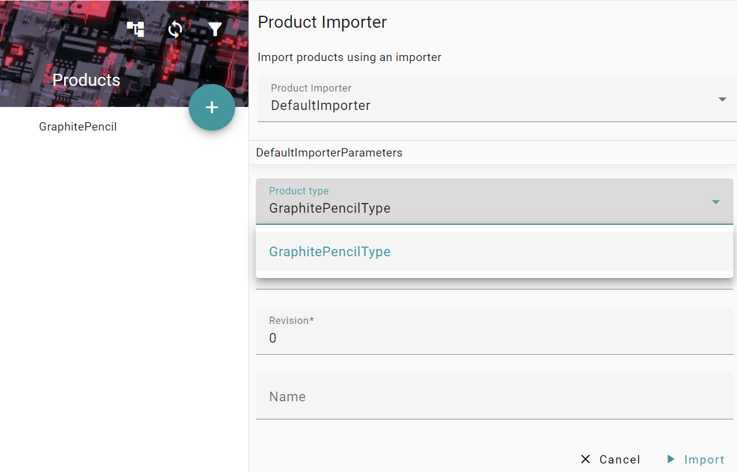Click the Products header title
737x472 pixels.
click(x=86, y=80)
